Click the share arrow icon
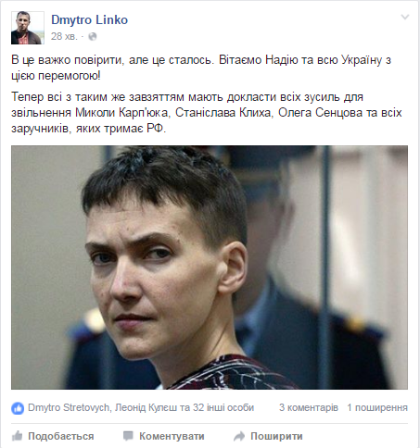 click(239, 436)
